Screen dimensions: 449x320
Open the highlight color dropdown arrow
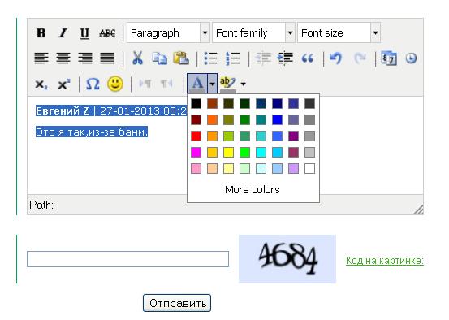point(243,84)
